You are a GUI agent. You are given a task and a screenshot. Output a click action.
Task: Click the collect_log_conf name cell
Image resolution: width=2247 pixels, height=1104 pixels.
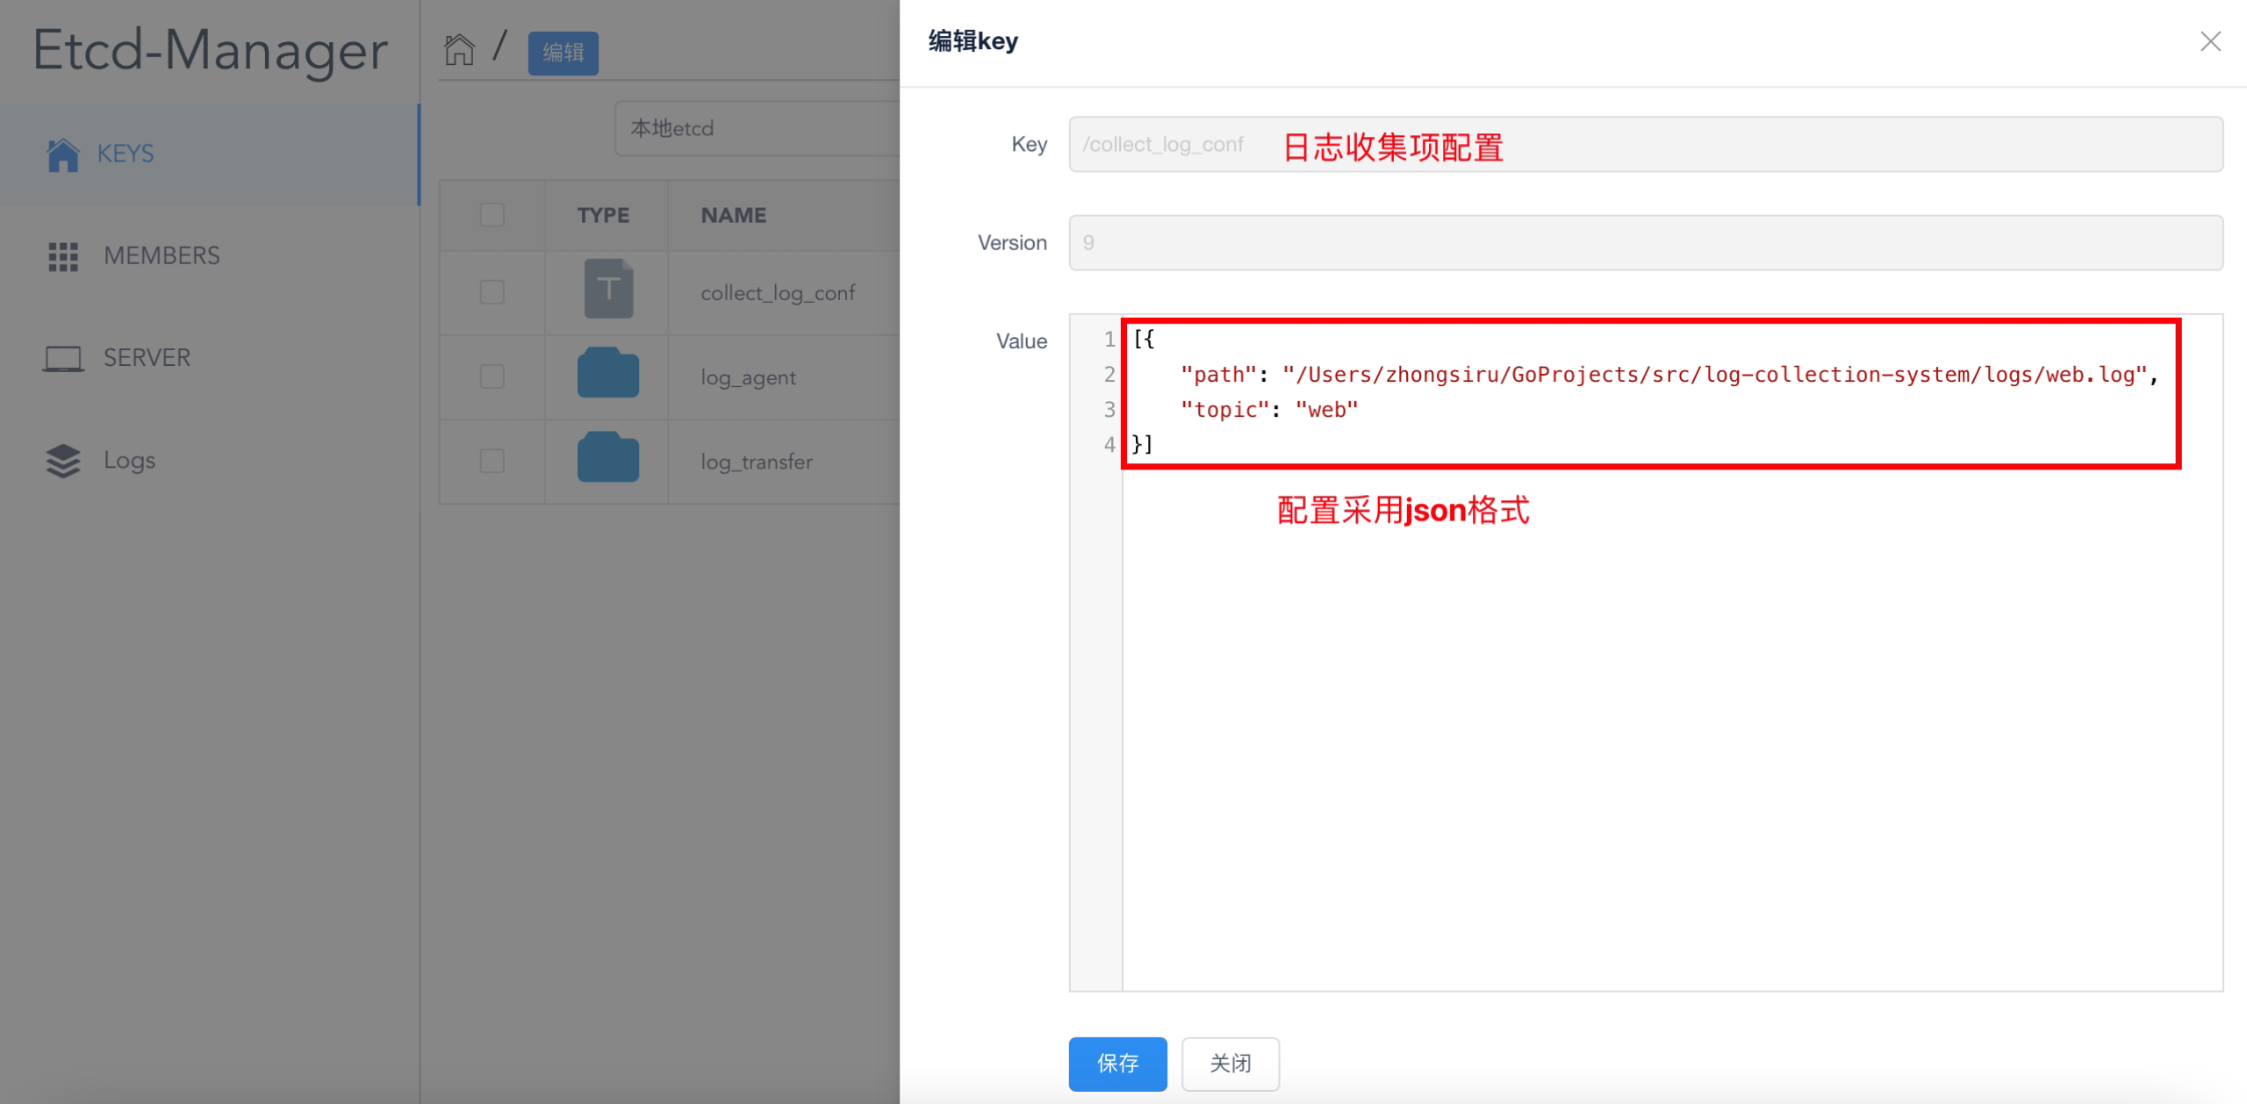pyautogui.click(x=778, y=293)
